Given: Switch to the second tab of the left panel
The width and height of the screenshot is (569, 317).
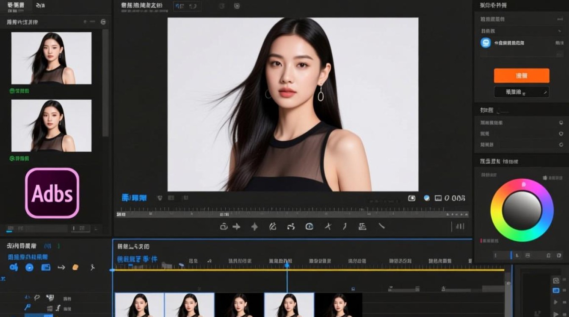Looking at the screenshot, I should (40, 5).
